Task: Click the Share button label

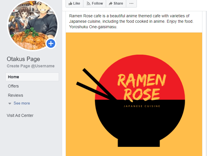Action: tap(118, 3)
